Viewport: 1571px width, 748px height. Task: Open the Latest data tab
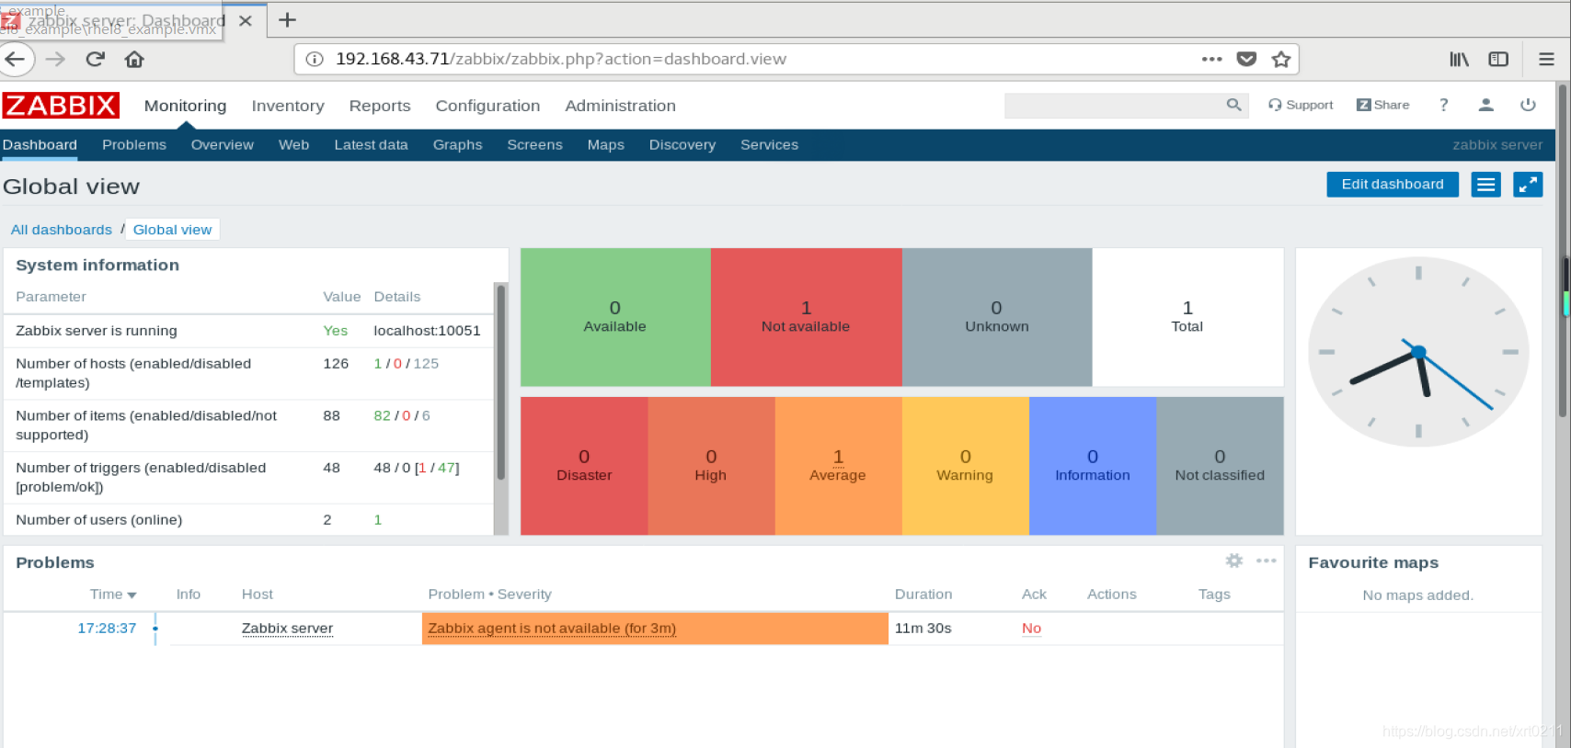tap(371, 144)
